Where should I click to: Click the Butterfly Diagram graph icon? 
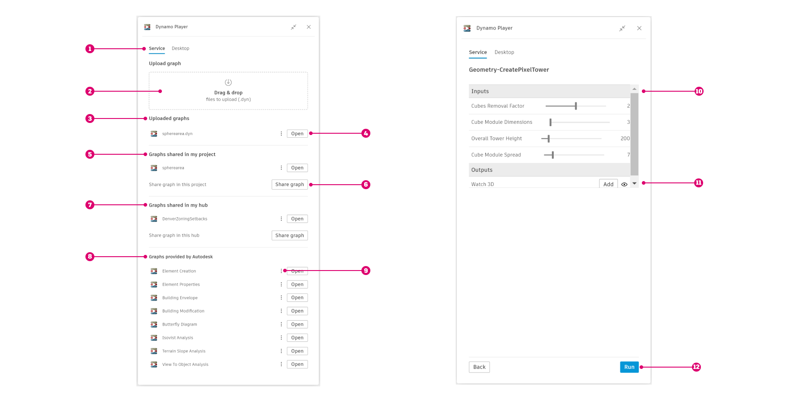(x=154, y=325)
